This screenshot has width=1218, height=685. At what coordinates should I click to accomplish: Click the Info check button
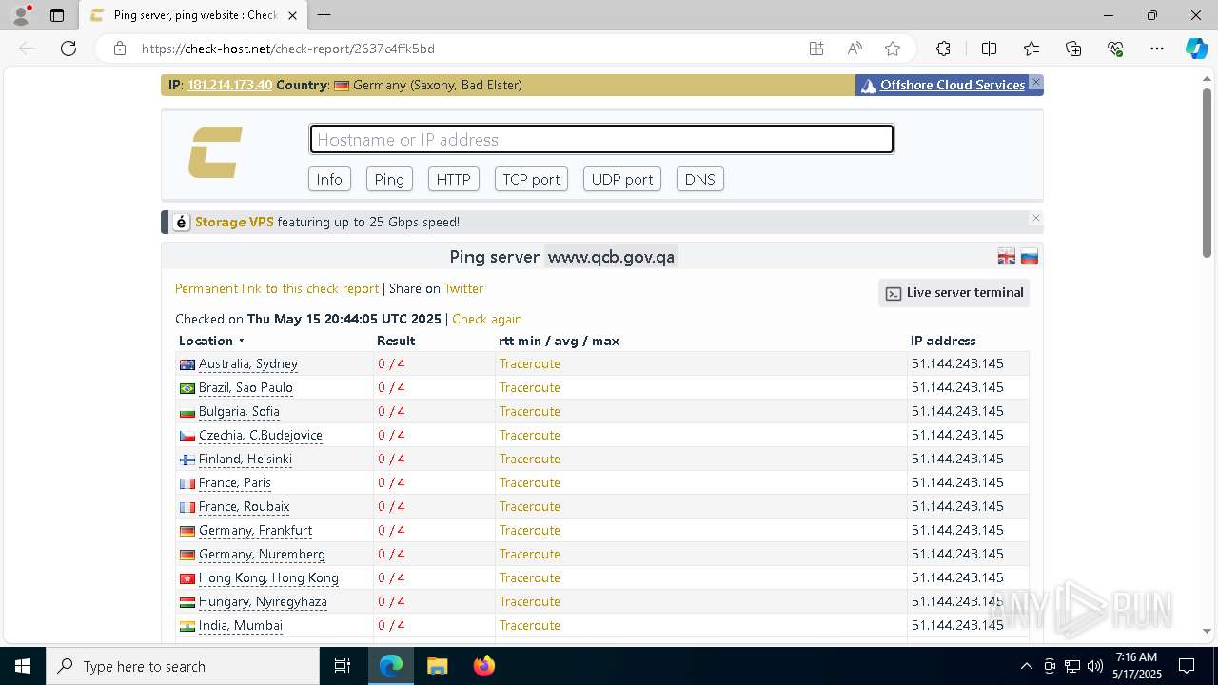[x=329, y=179]
